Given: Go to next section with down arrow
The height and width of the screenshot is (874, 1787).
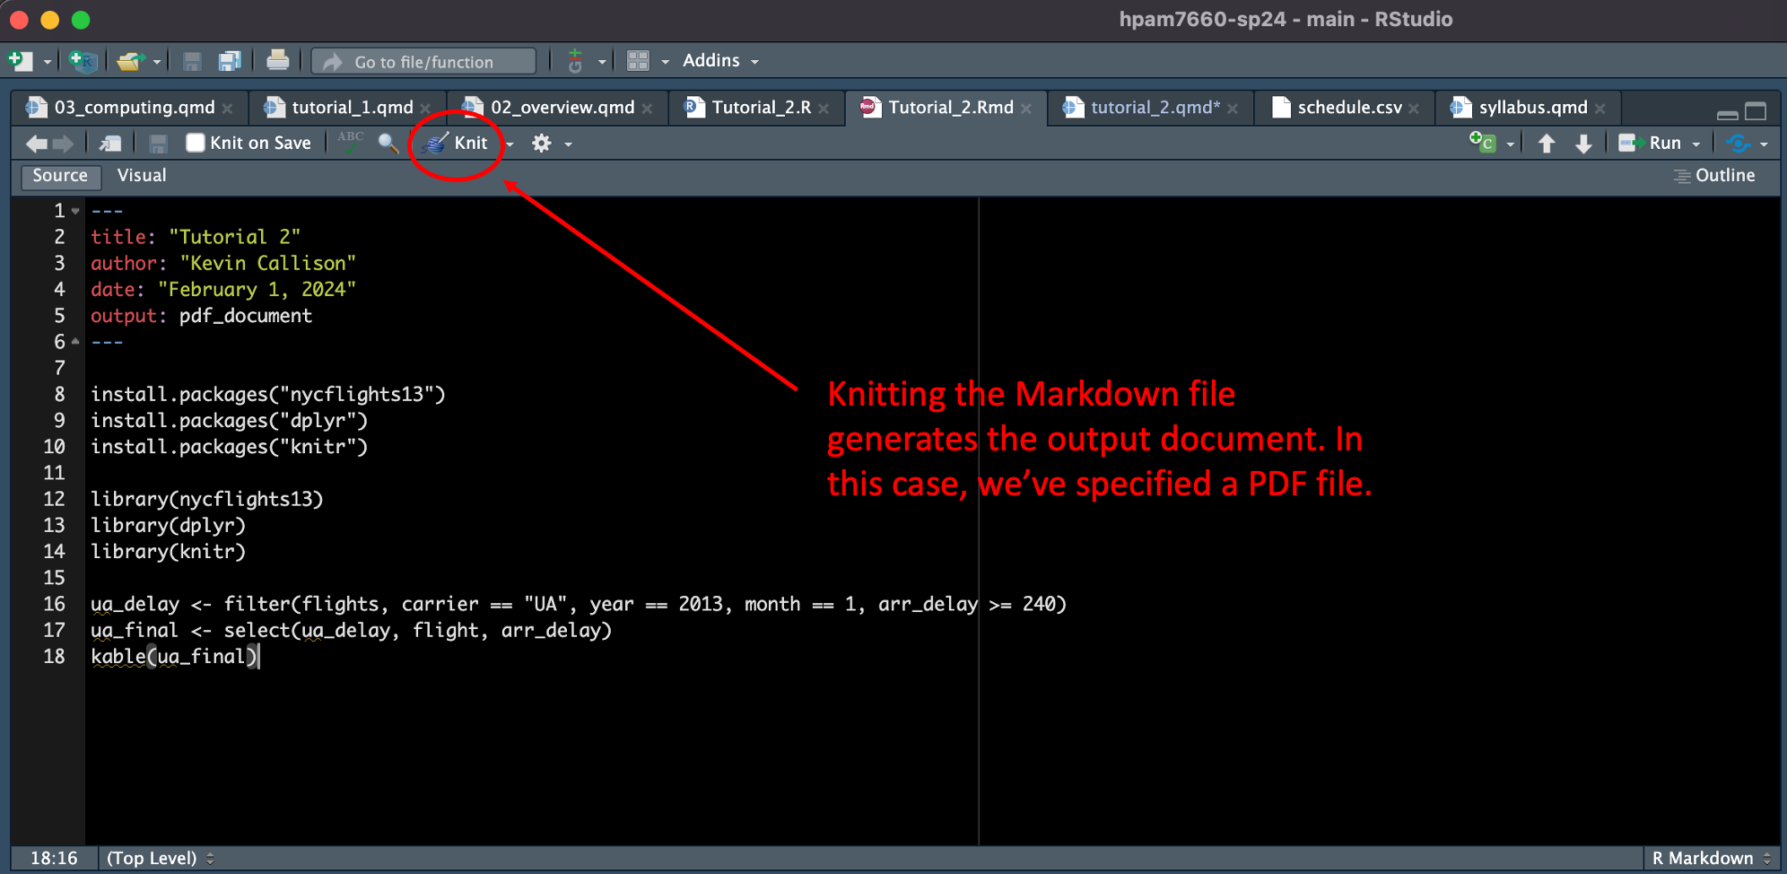Looking at the screenshot, I should point(1584,144).
